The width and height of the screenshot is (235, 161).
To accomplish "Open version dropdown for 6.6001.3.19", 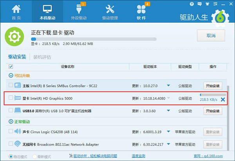I will pyautogui.click(x=168, y=132).
